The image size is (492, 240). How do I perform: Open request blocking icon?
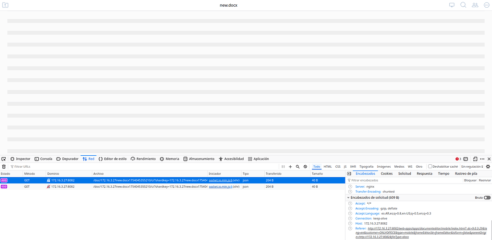click(305, 167)
